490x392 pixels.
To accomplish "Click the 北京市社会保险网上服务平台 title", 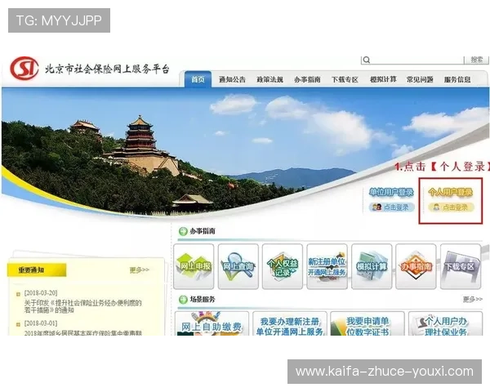I will coord(107,69).
